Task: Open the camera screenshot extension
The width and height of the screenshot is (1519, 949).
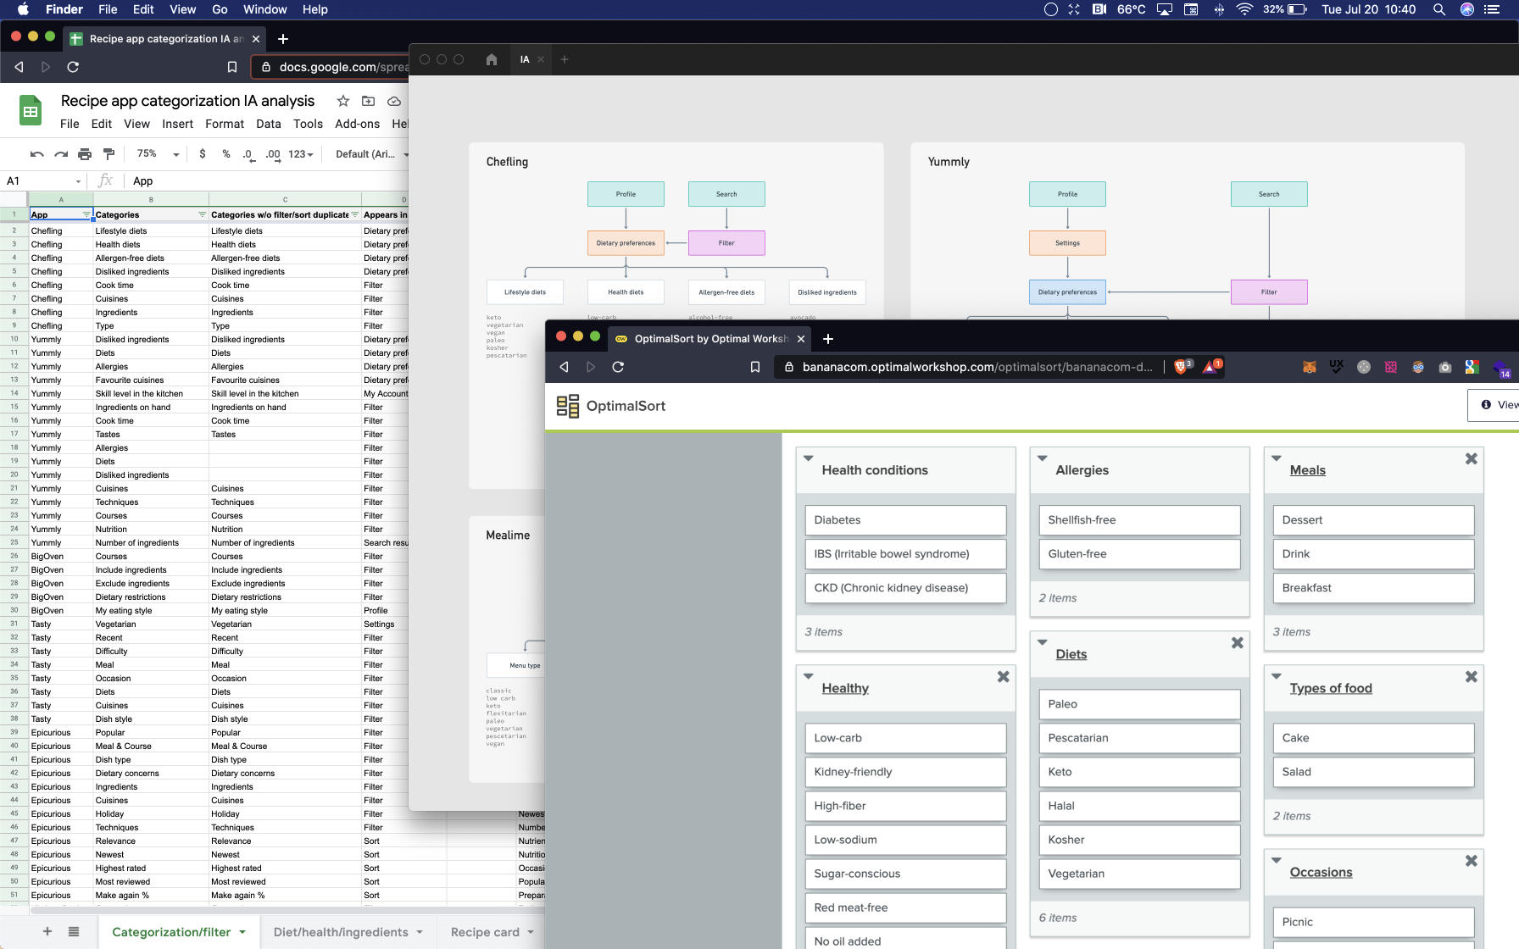Action: 1445,367
